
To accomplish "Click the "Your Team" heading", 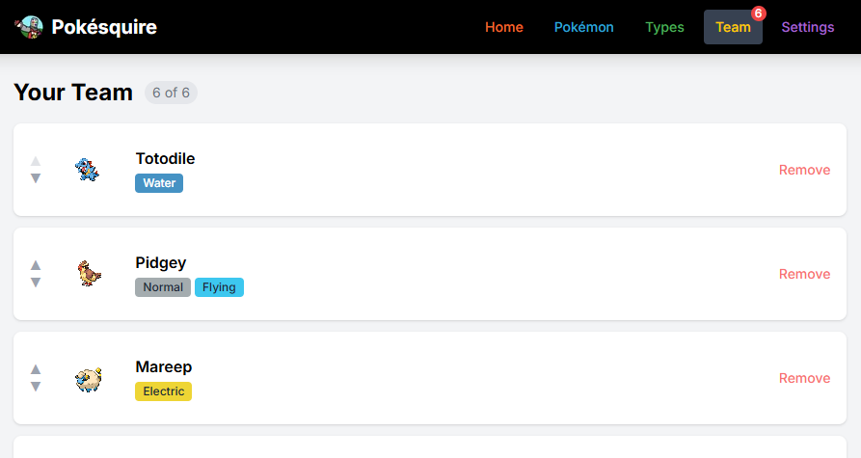I will click(x=73, y=93).
